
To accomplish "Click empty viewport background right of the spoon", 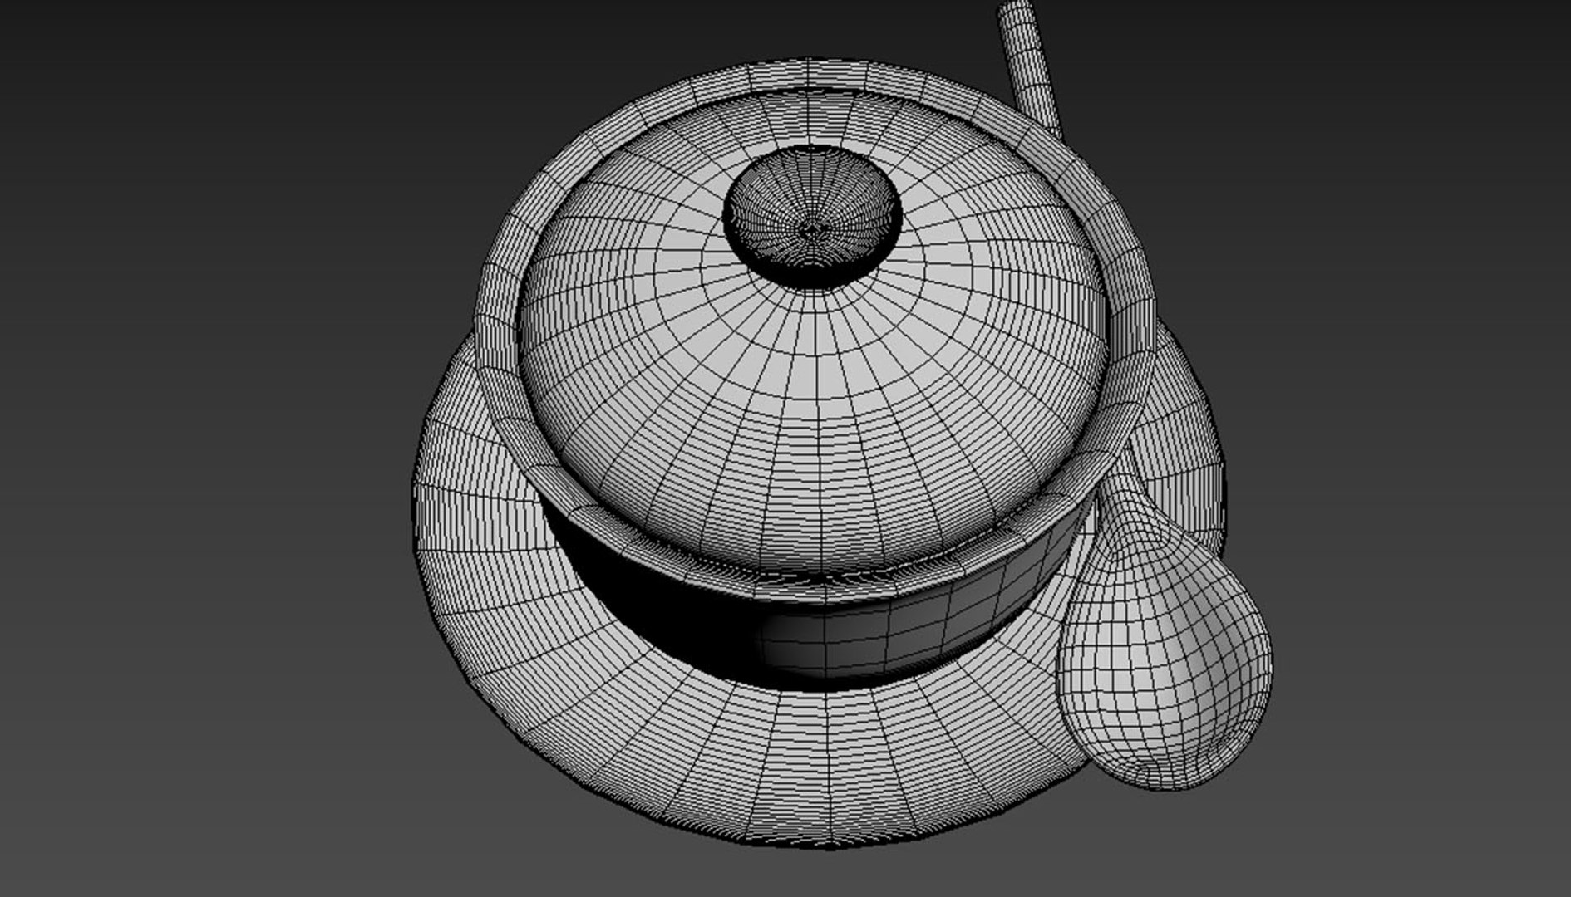I will tap(1413, 581).
